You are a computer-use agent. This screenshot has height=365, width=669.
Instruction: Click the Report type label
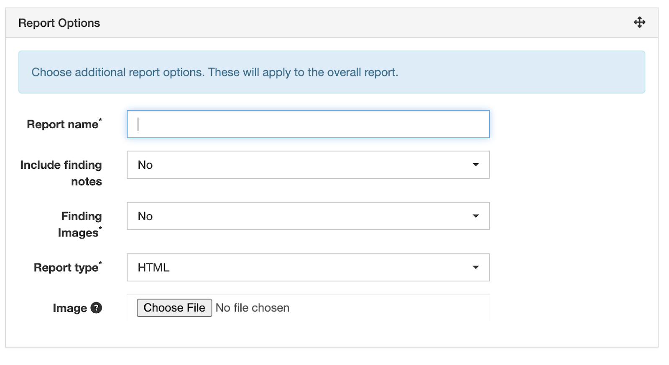pyautogui.click(x=66, y=268)
